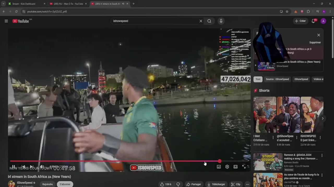Open more actions three-dot menu under video
The width and height of the screenshot is (334, 187).
248,184
